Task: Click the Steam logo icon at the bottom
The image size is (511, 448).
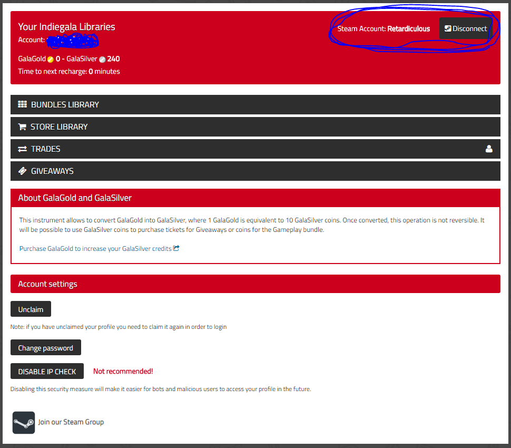Action: click(24, 423)
